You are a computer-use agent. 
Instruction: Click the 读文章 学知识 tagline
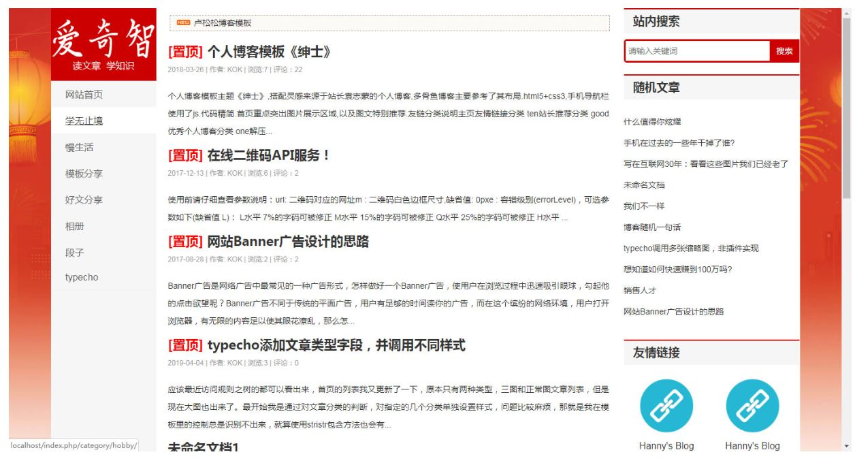[x=104, y=66]
